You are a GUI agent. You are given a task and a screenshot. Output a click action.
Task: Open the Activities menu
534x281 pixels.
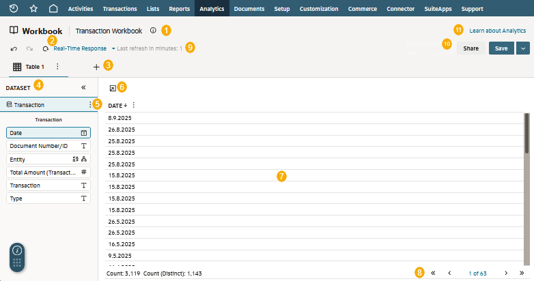[x=81, y=9]
